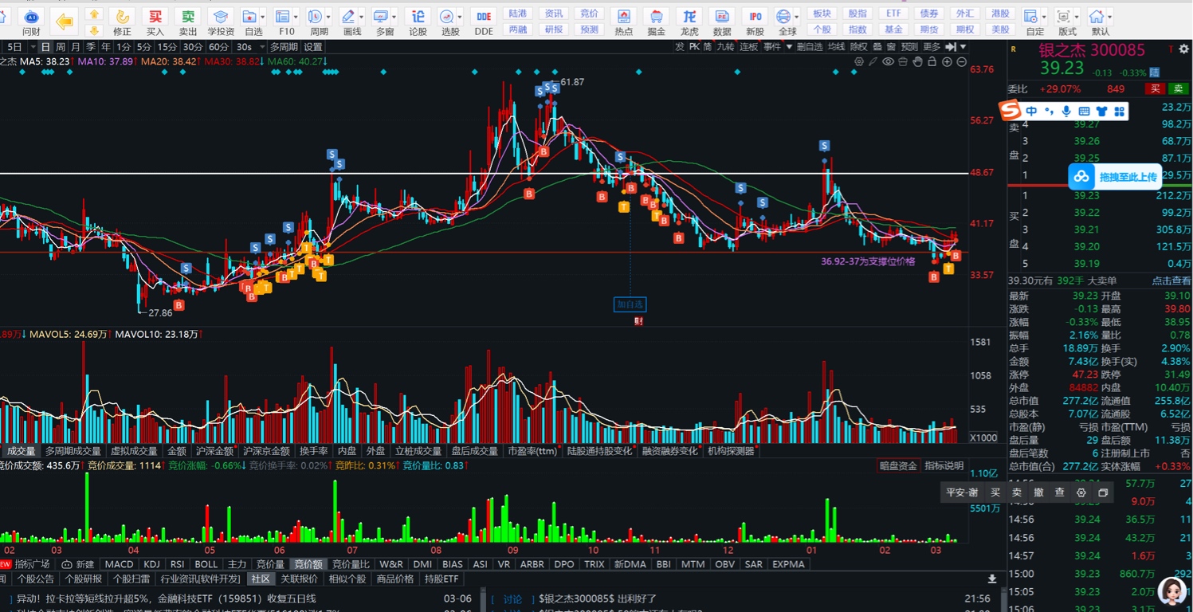1193x612 pixels.
Task: Click the 指标说明 button
Action: pos(944,466)
